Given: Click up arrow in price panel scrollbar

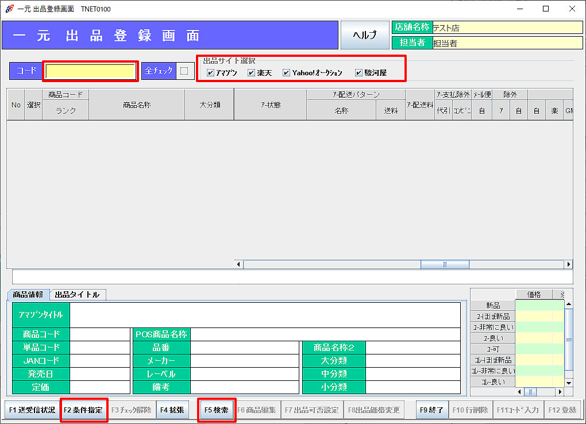Looking at the screenshot, I should tap(569, 304).
